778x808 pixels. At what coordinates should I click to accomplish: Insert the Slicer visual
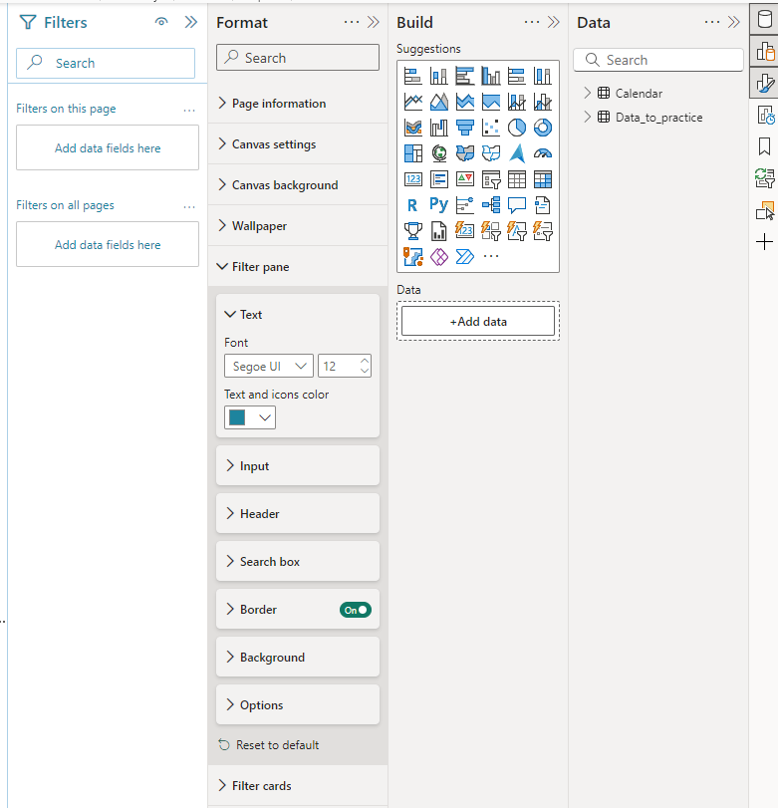(x=490, y=179)
